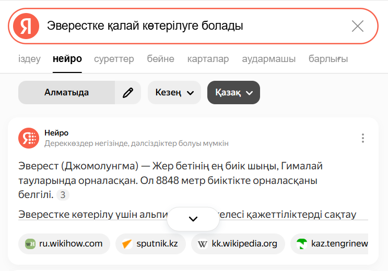388x271 pixels.
Task: Click the pencil edit location icon
Action: coord(128,93)
